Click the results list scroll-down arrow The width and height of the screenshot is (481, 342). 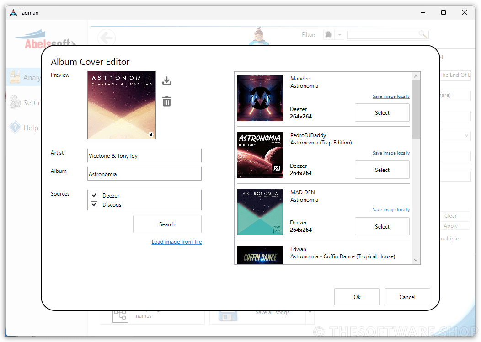pyautogui.click(x=416, y=260)
